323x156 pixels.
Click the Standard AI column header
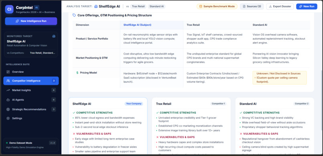[x=260, y=25]
